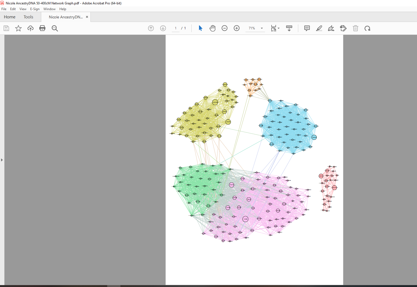This screenshot has height=287, width=417.
Task: Zoom in with the plus button
Action: pos(237,28)
